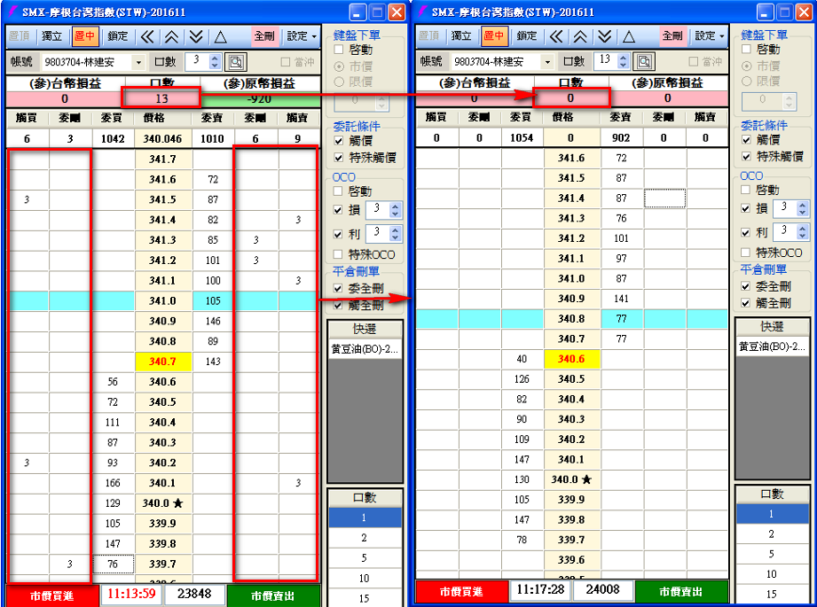Close the left SMX window

click(x=397, y=12)
